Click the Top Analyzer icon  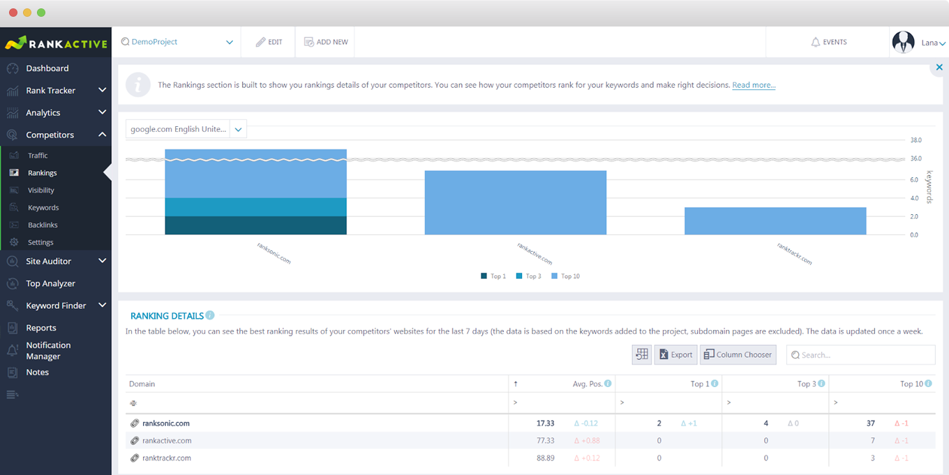(x=13, y=284)
